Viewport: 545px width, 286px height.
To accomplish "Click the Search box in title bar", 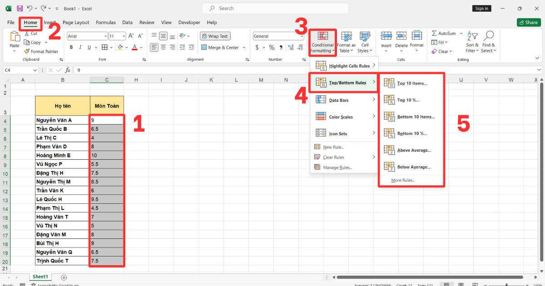I will pyautogui.click(x=275, y=8).
